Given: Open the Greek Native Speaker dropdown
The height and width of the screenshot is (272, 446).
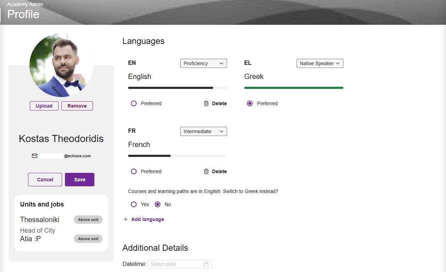Looking at the screenshot, I should click(320, 63).
